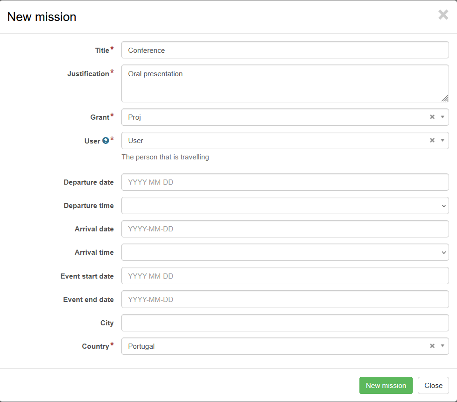
Task: Close the New mission dialog via X icon
Action: click(443, 15)
